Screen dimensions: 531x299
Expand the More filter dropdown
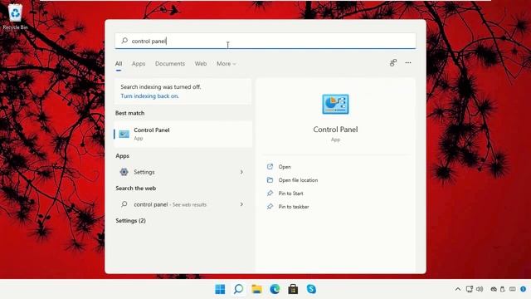click(227, 63)
